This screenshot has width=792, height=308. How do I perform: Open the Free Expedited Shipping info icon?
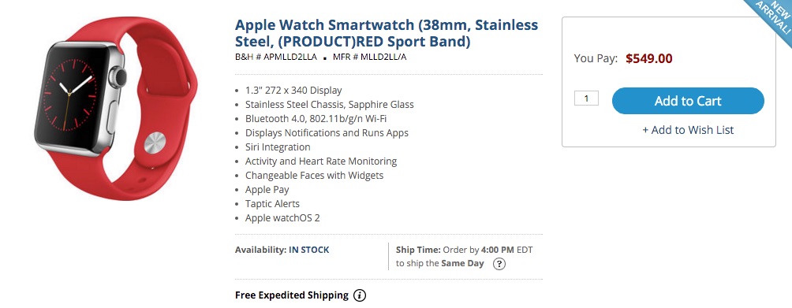(x=359, y=295)
